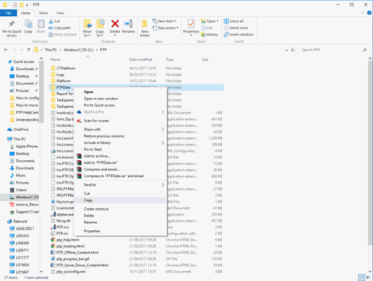Viewport: 373px width, 281px height.
Task: Choose Properties in the context menu
Action: (x=119, y=231)
